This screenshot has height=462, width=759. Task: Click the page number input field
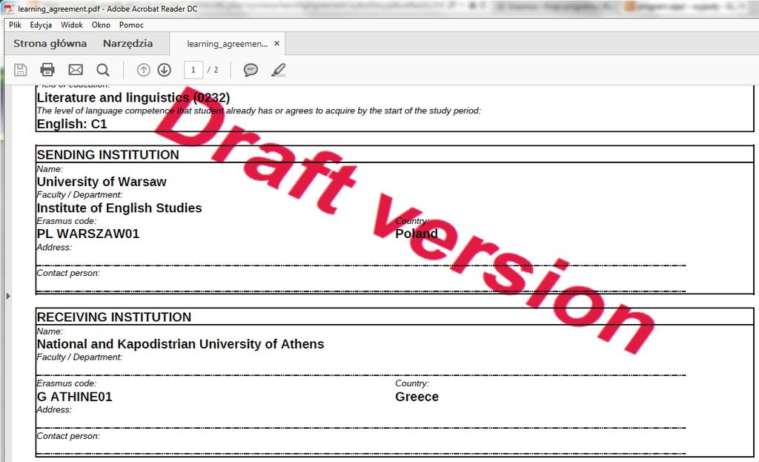coord(193,70)
